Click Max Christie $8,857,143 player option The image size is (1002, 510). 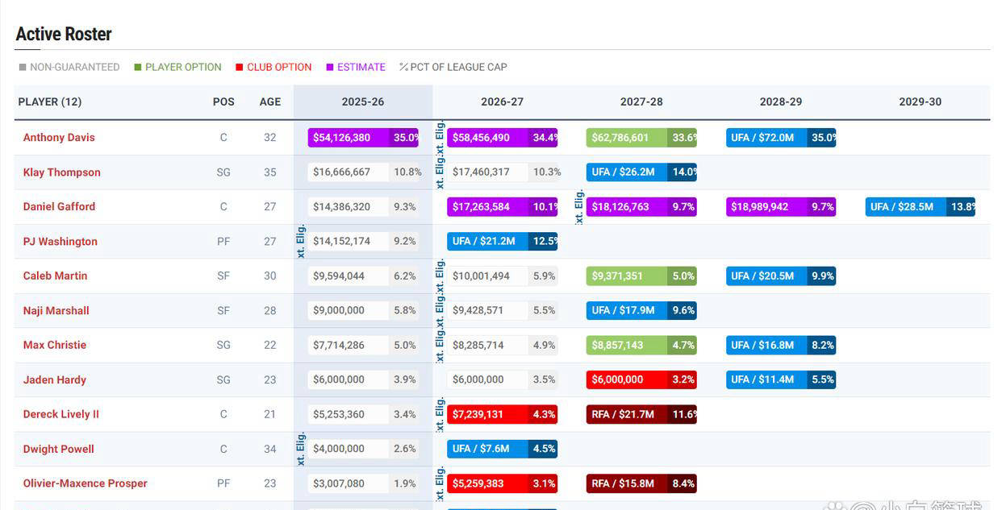pos(641,346)
